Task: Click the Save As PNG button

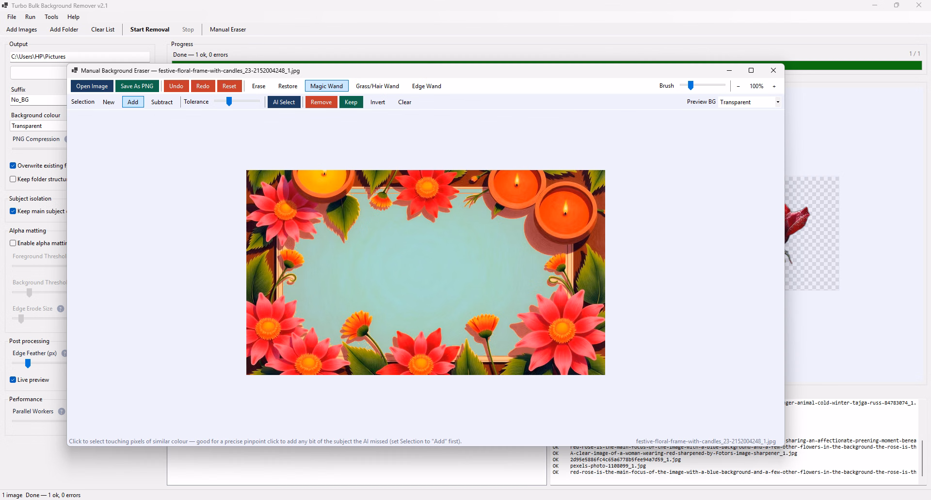Action: (x=137, y=86)
